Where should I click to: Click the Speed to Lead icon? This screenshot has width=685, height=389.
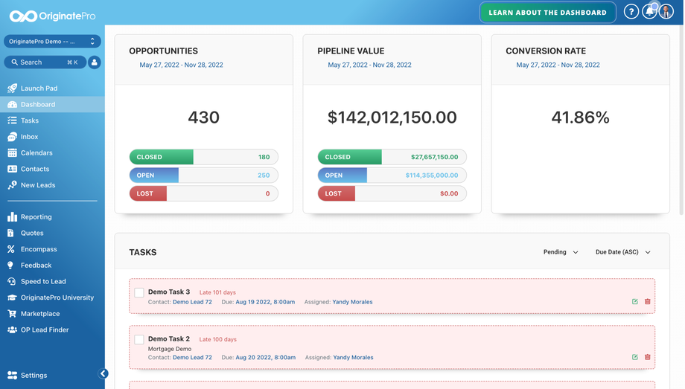tap(12, 282)
